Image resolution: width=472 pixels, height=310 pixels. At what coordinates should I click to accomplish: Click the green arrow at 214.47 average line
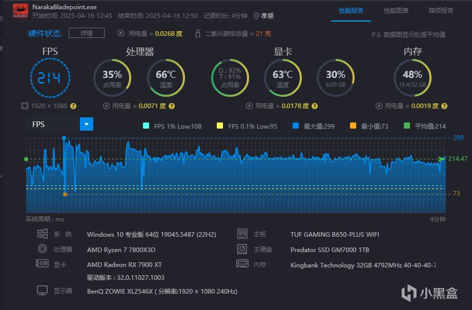442,159
